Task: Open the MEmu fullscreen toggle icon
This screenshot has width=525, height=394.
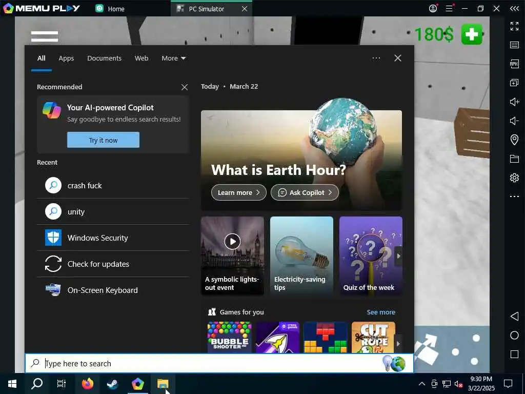Action: coord(514,26)
